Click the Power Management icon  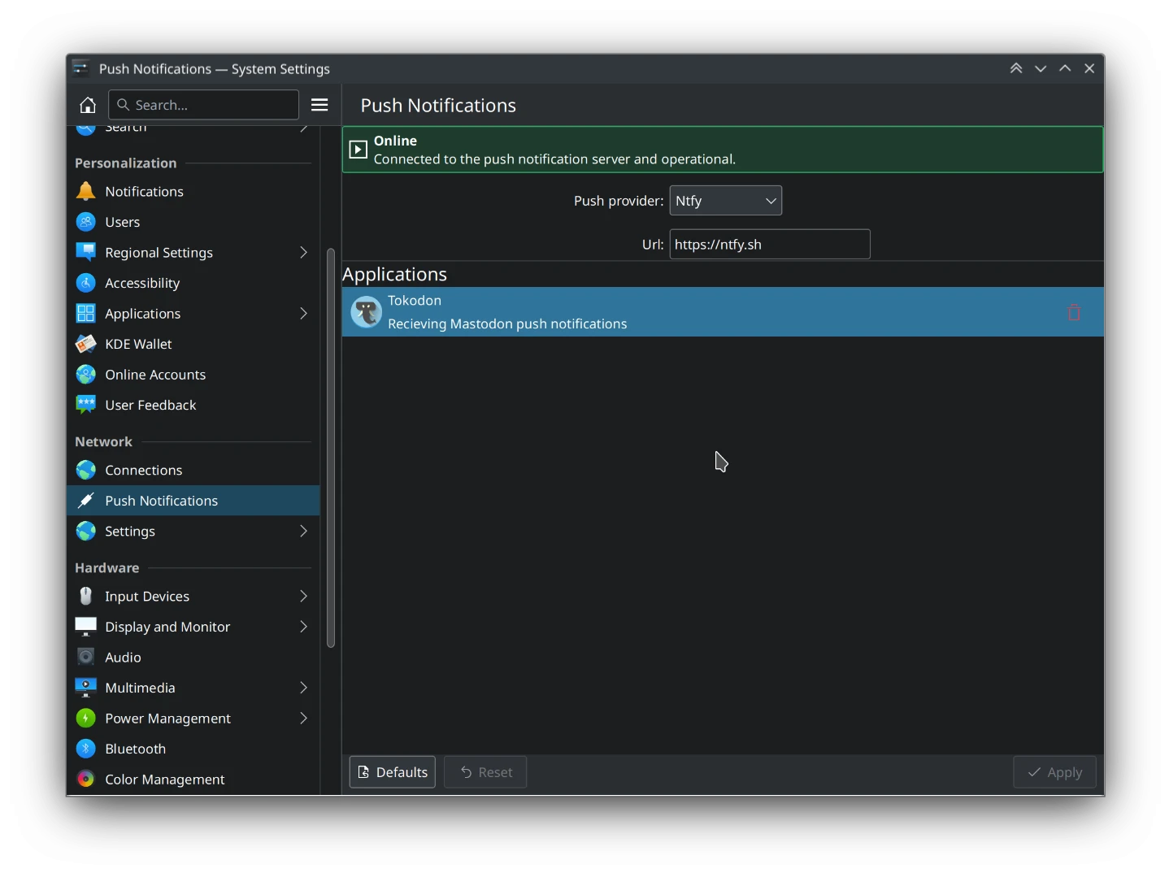click(85, 718)
